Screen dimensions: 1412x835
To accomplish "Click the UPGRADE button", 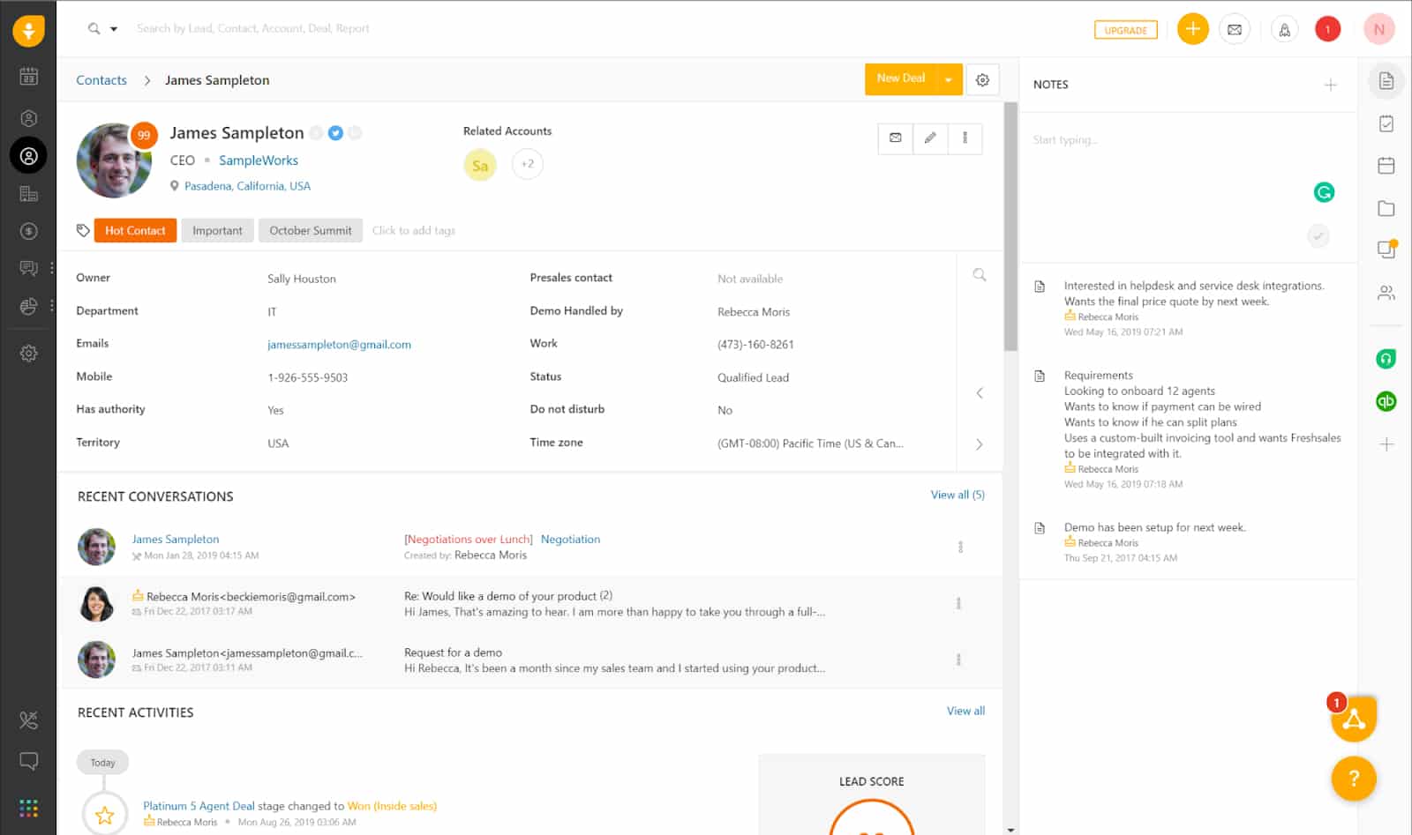I will point(1125,30).
